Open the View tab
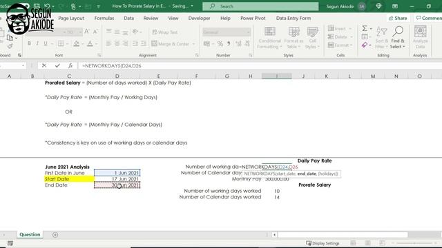 (x=173, y=18)
